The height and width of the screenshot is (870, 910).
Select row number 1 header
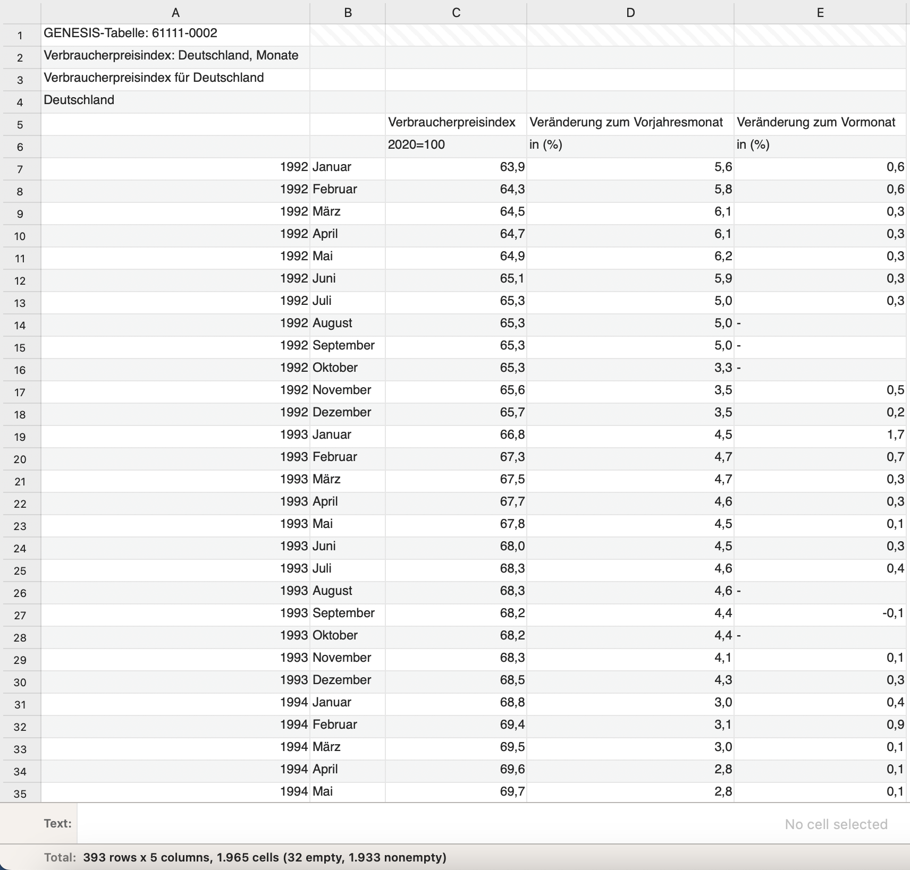coord(20,36)
